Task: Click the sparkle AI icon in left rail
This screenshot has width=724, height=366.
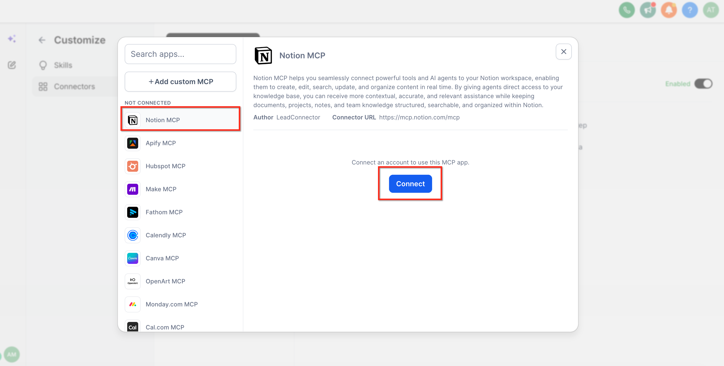Action: pos(12,39)
